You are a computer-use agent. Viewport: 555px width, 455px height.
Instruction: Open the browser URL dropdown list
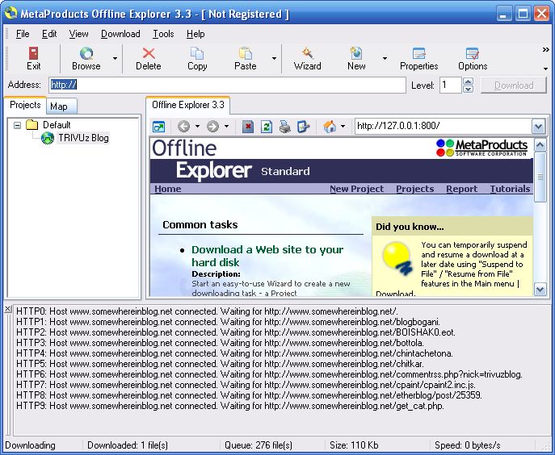coord(538,126)
